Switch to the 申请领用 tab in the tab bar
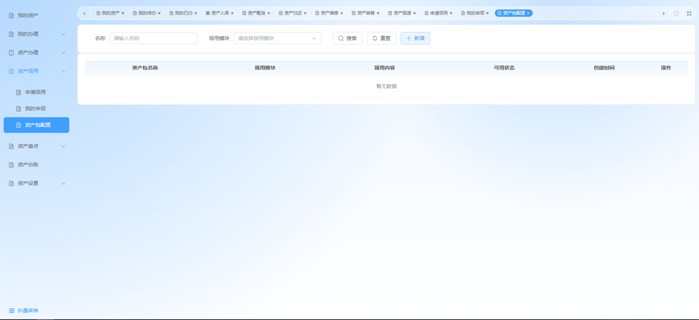The height and width of the screenshot is (320, 699). 439,13
